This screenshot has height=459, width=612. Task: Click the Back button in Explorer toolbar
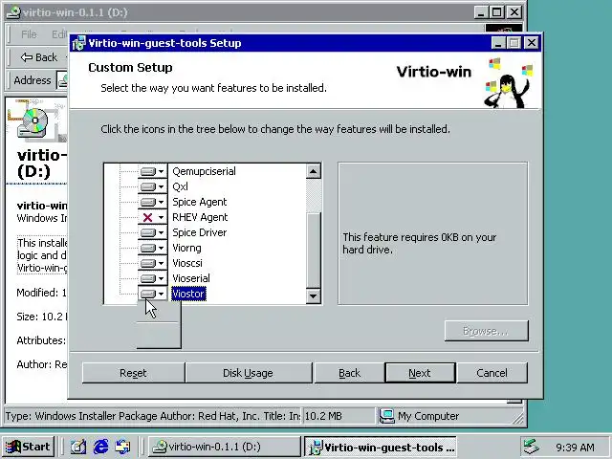[39, 57]
